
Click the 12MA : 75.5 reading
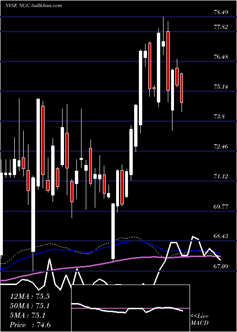[29, 296]
